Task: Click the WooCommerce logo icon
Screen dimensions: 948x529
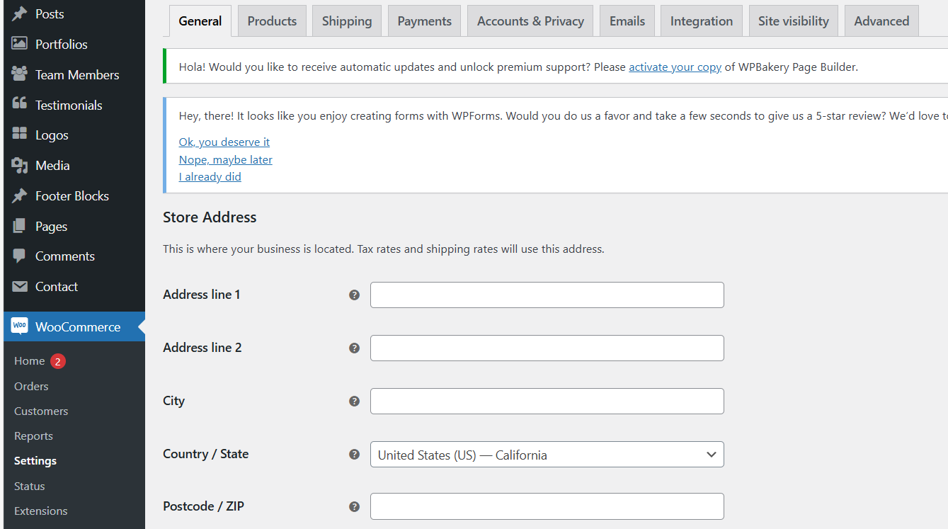Action: tap(20, 326)
